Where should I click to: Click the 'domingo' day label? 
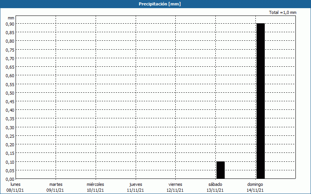tap(255, 184)
